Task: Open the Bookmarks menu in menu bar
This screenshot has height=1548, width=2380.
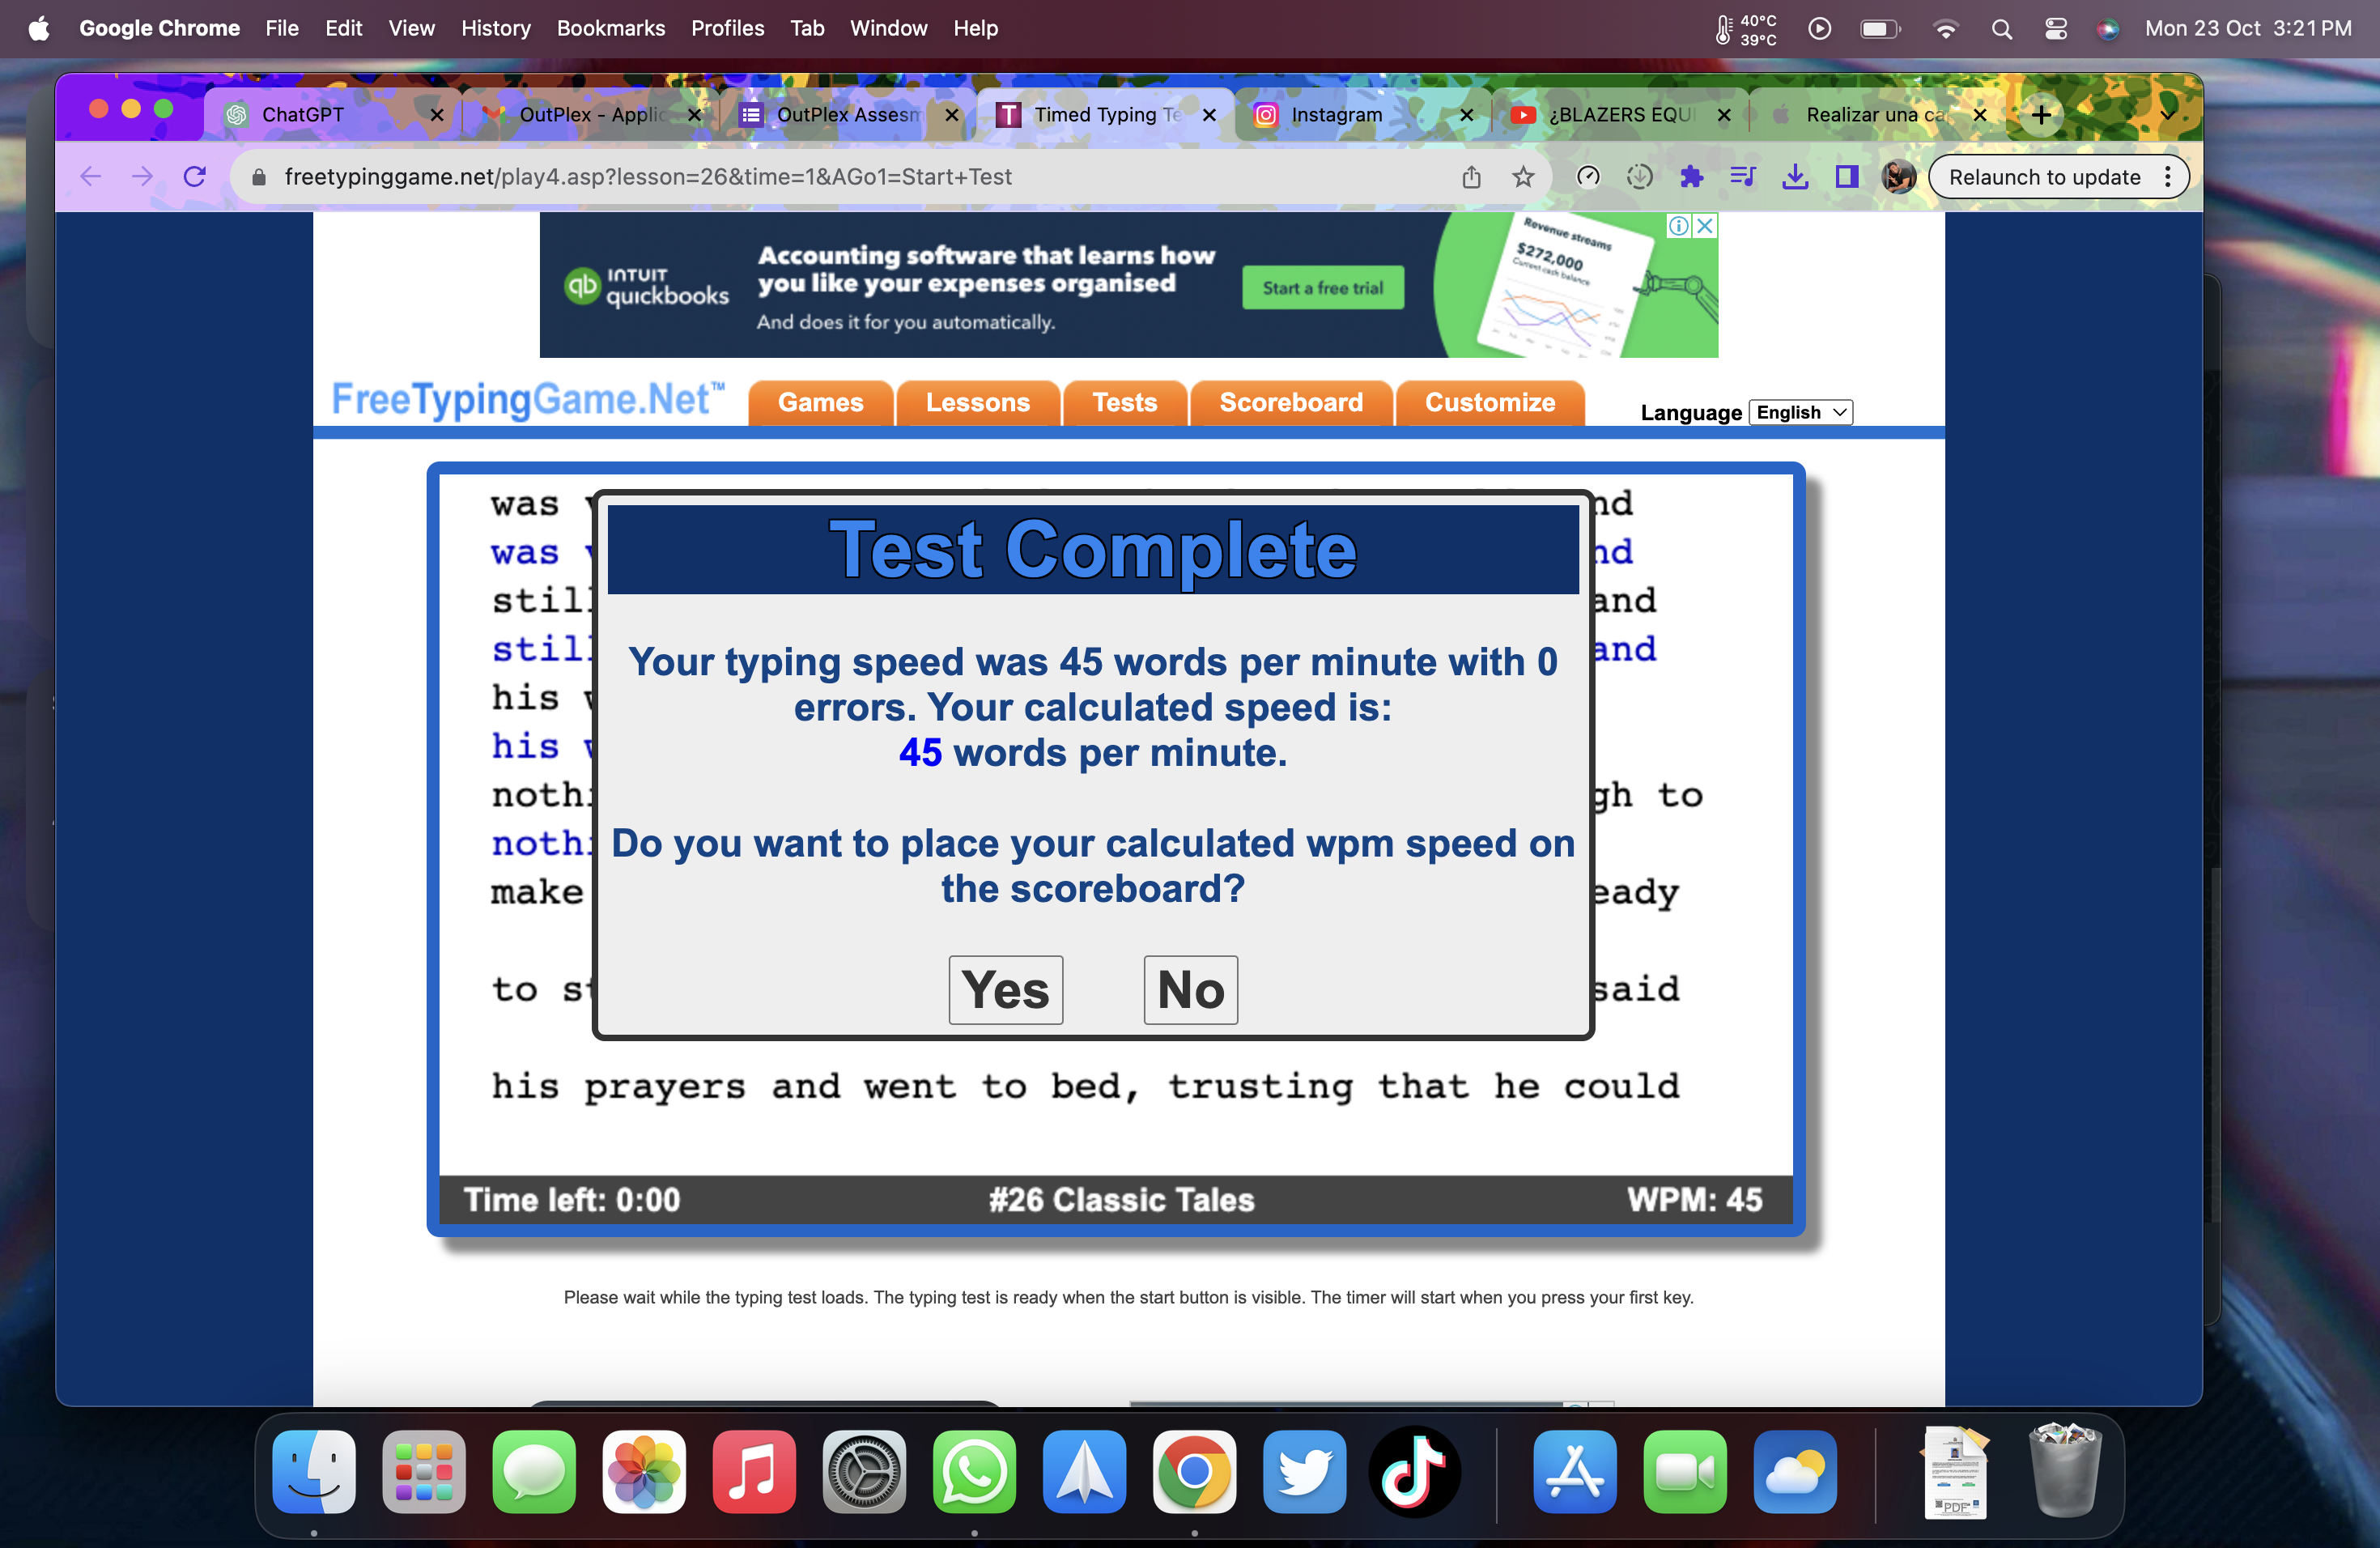Action: [610, 28]
